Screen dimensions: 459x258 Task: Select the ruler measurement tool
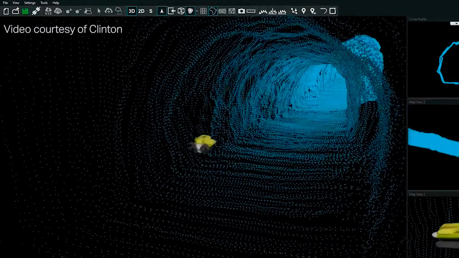tap(251, 11)
